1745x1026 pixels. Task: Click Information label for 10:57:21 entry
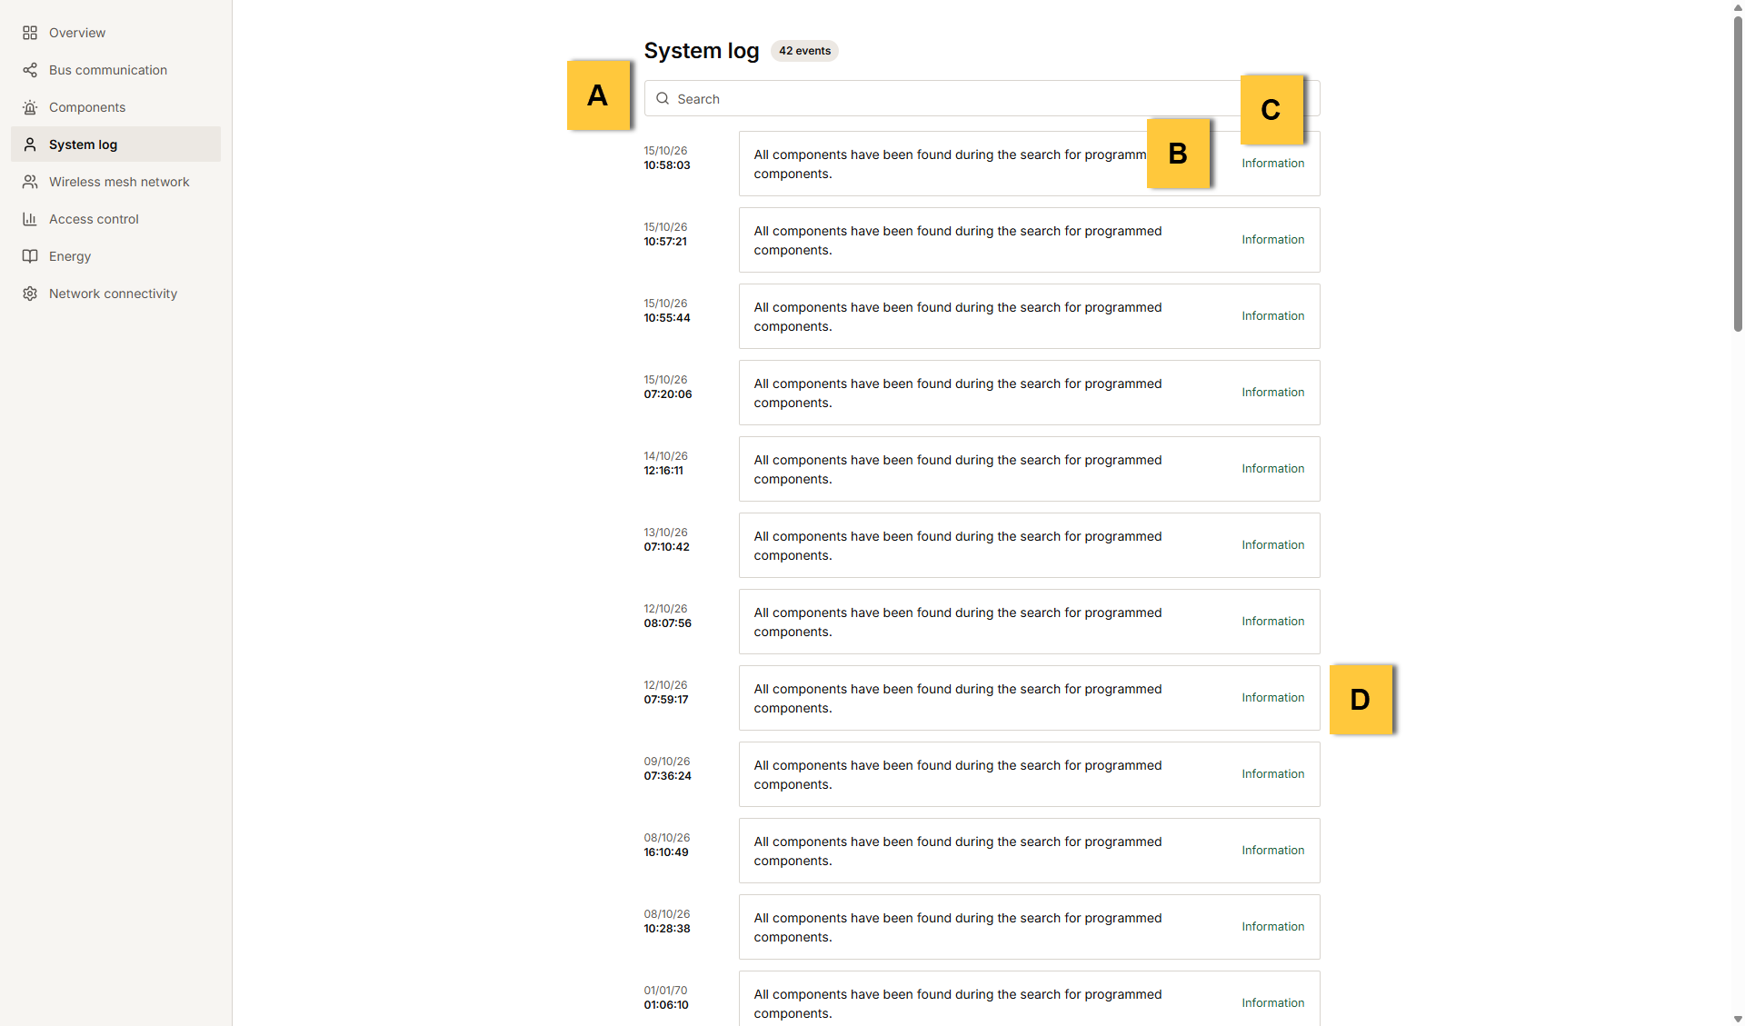coord(1272,240)
